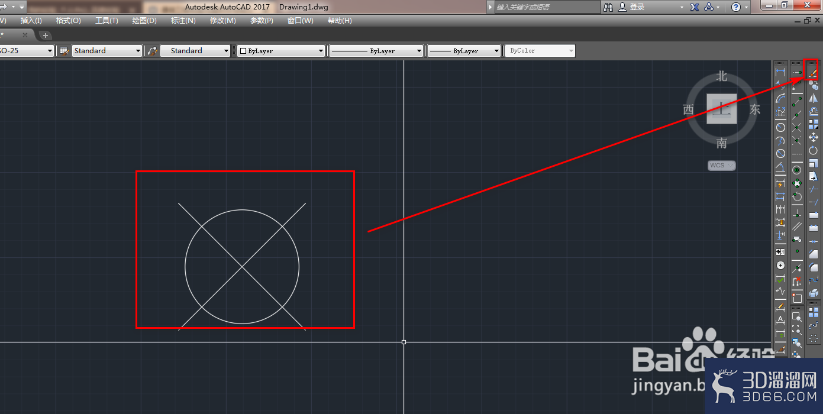Select the Mirror tool
Screen dimensions: 823x414
(814, 98)
